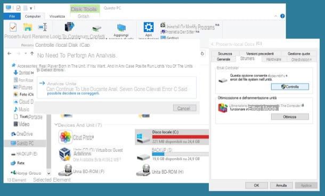Click the Aggiungi network location icon

(121, 28)
